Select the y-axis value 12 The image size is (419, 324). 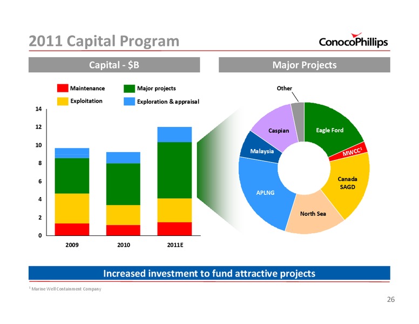[x=39, y=127]
